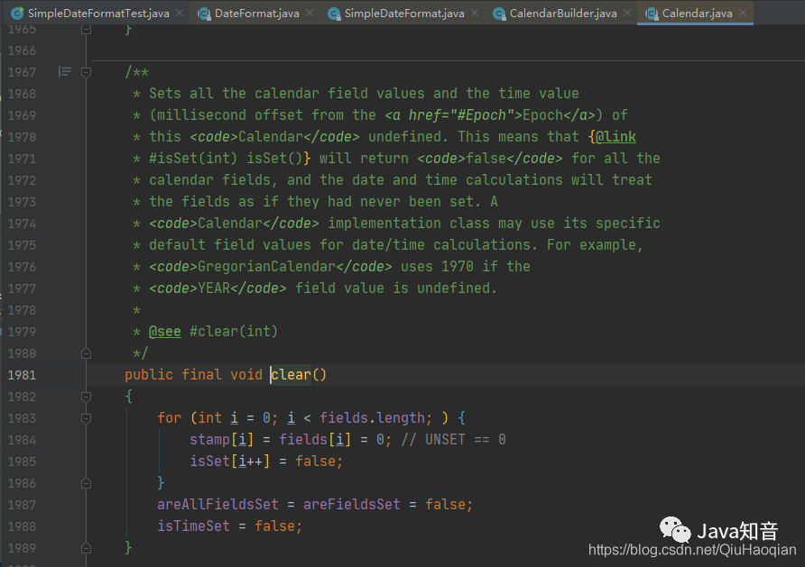Click line number 1984 in gutter

[x=22, y=440]
